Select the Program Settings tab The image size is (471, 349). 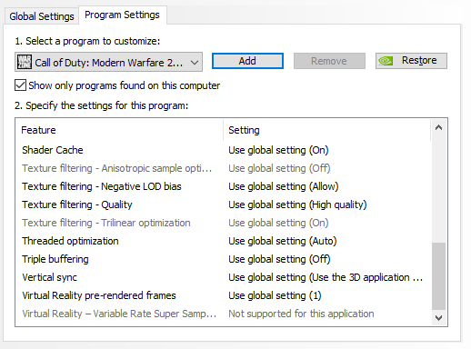(x=122, y=15)
